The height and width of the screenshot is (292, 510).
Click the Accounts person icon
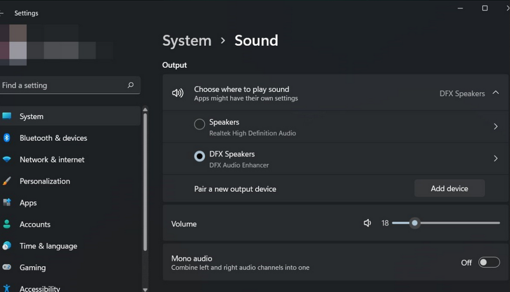pyautogui.click(x=6, y=224)
